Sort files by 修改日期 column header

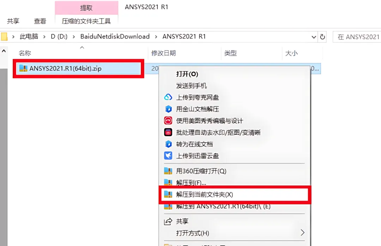pyautogui.click(x=164, y=53)
